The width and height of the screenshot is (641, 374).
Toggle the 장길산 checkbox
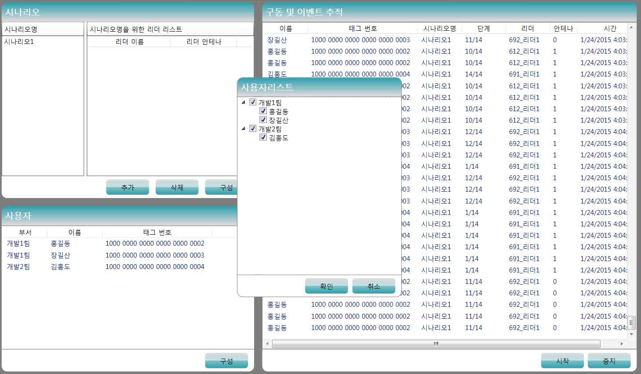click(263, 120)
